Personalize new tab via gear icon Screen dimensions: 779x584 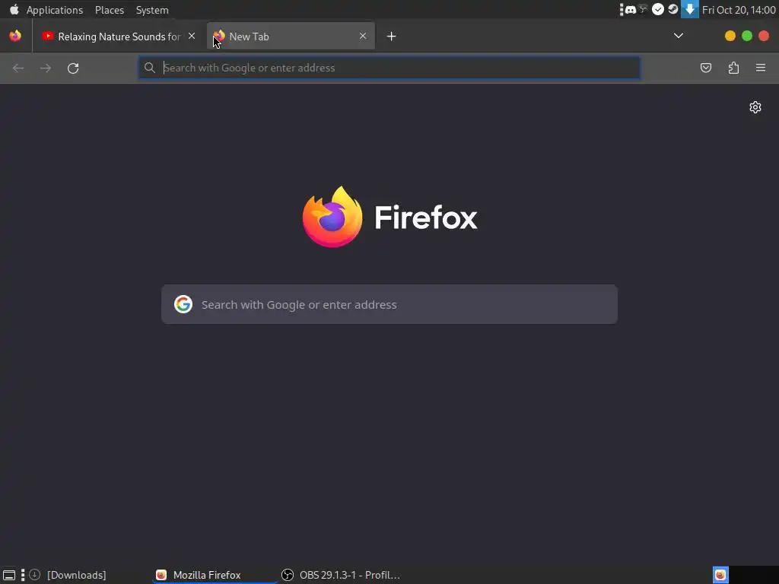(755, 107)
